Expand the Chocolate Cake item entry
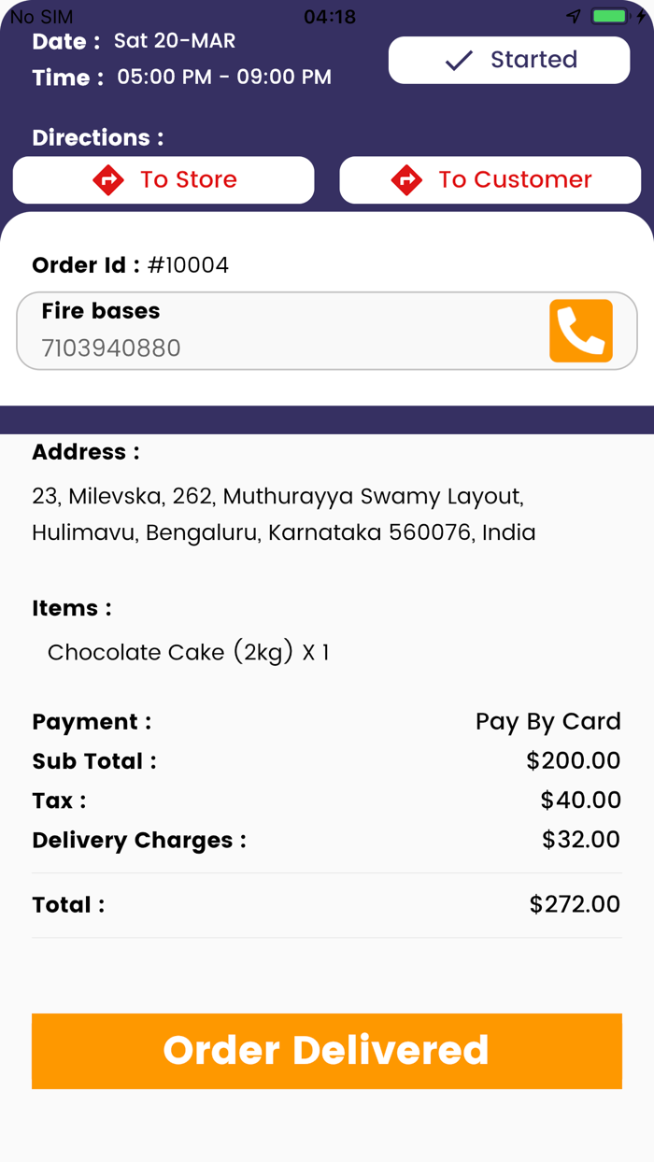The image size is (654, 1162). coord(187,652)
